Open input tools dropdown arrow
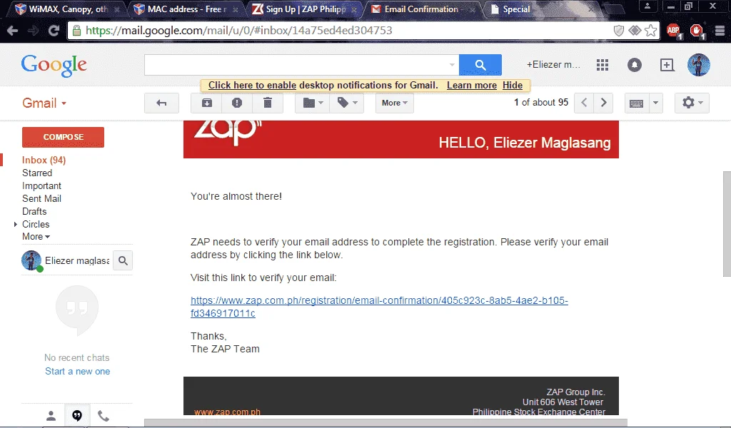The height and width of the screenshot is (428, 731). click(x=655, y=103)
